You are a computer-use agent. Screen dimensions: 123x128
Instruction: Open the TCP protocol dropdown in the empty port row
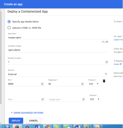pyautogui.click(x=95, y=99)
